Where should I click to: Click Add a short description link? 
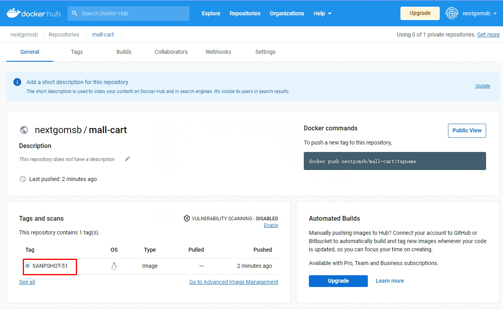(77, 82)
